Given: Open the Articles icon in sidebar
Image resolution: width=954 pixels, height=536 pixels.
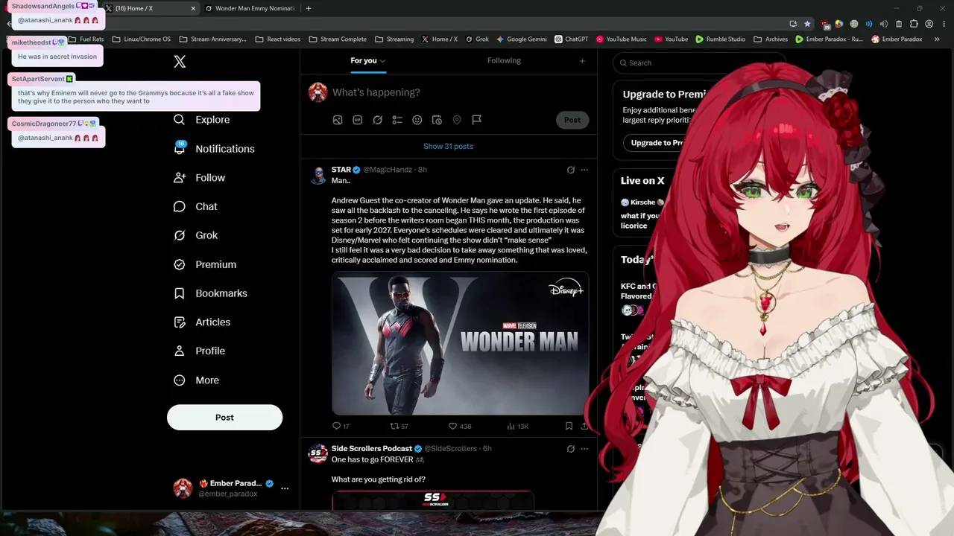Looking at the screenshot, I should pyautogui.click(x=180, y=322).
